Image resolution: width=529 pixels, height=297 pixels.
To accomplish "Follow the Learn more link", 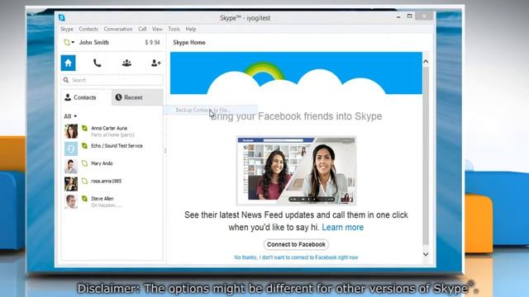I will 343,228.
